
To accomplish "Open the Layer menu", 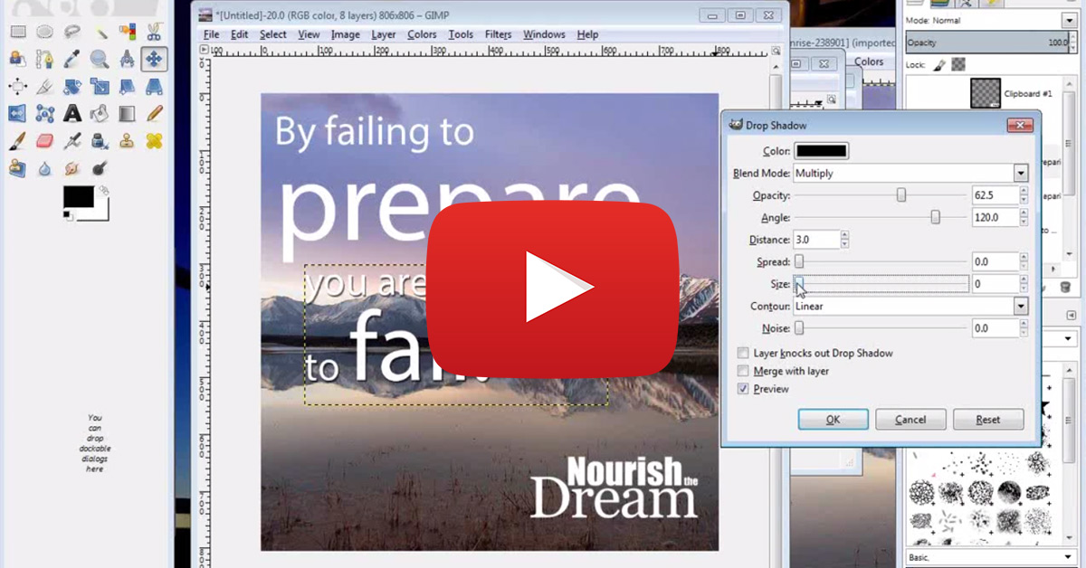I will point(383,34).
